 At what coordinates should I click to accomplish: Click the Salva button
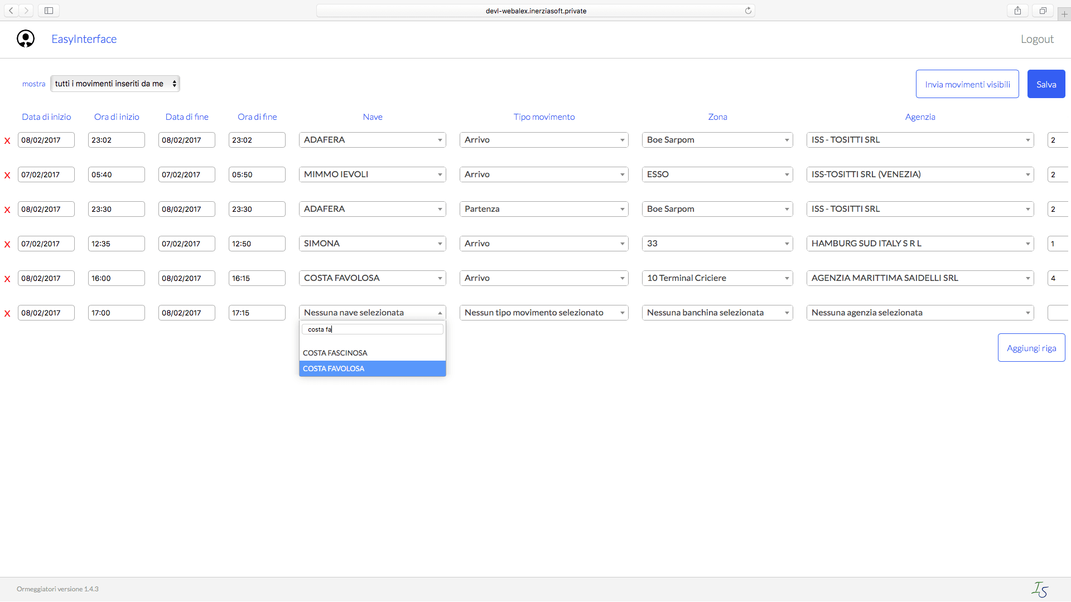[x=1046, y=84]
